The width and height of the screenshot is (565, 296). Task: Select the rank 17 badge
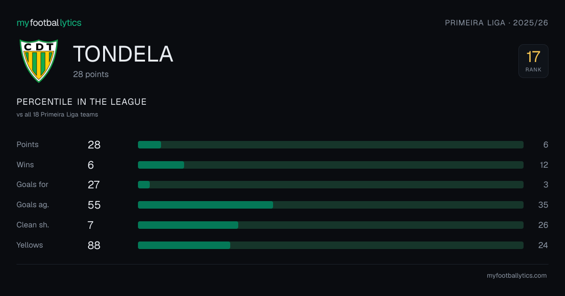tap(533, 61)
